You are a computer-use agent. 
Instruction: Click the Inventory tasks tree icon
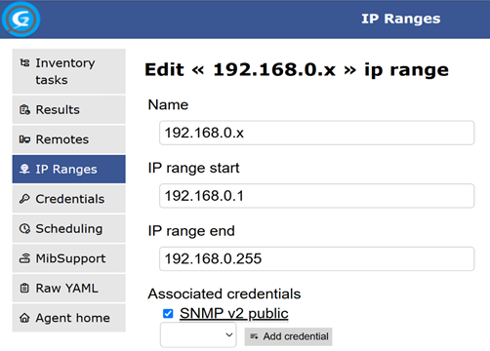24,62
